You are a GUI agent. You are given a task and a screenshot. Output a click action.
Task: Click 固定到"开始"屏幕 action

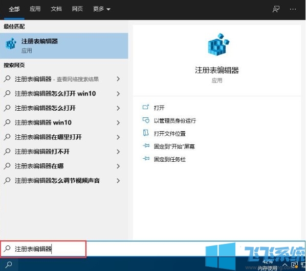[174, 146]
